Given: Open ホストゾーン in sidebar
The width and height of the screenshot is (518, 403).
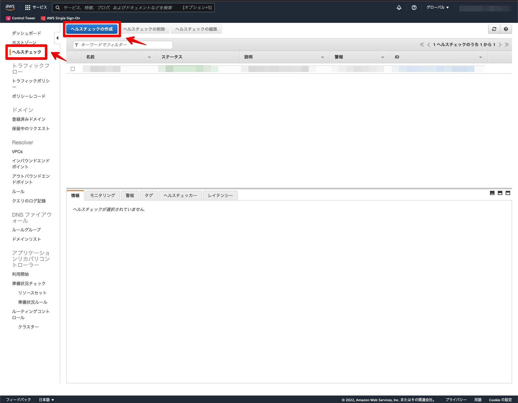Looking at the screenshot, I should click(24, 43).
